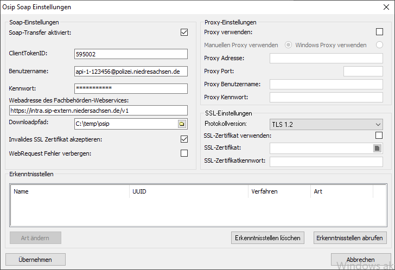395x270 pixels.
Task: Click the Webadresse des Fachbehörden-Webservices field
Action: coord(98,110)
